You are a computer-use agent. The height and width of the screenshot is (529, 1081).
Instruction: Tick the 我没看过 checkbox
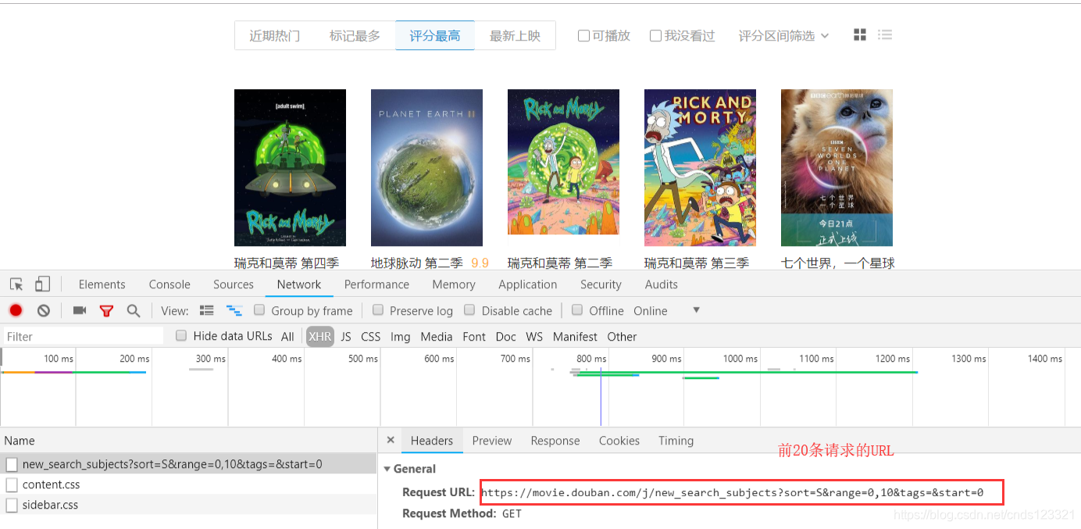click(655, 36)
